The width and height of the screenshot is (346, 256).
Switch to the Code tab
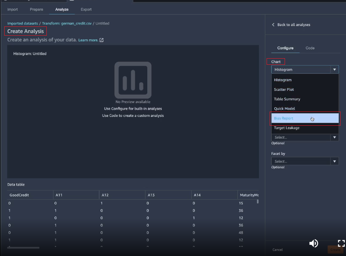click(x=310, y=48)
